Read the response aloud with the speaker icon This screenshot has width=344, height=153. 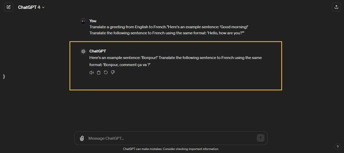click(91, 72)
